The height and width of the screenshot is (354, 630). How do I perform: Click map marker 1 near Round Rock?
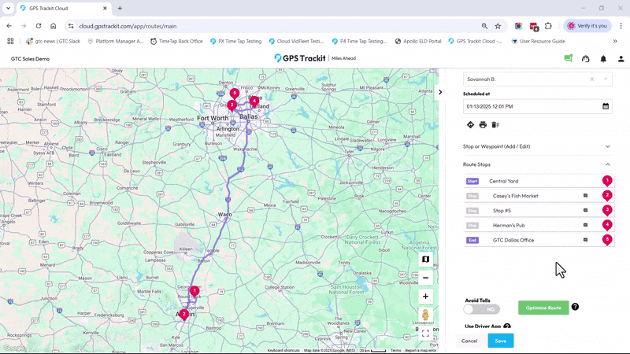[x=195, y=291]
